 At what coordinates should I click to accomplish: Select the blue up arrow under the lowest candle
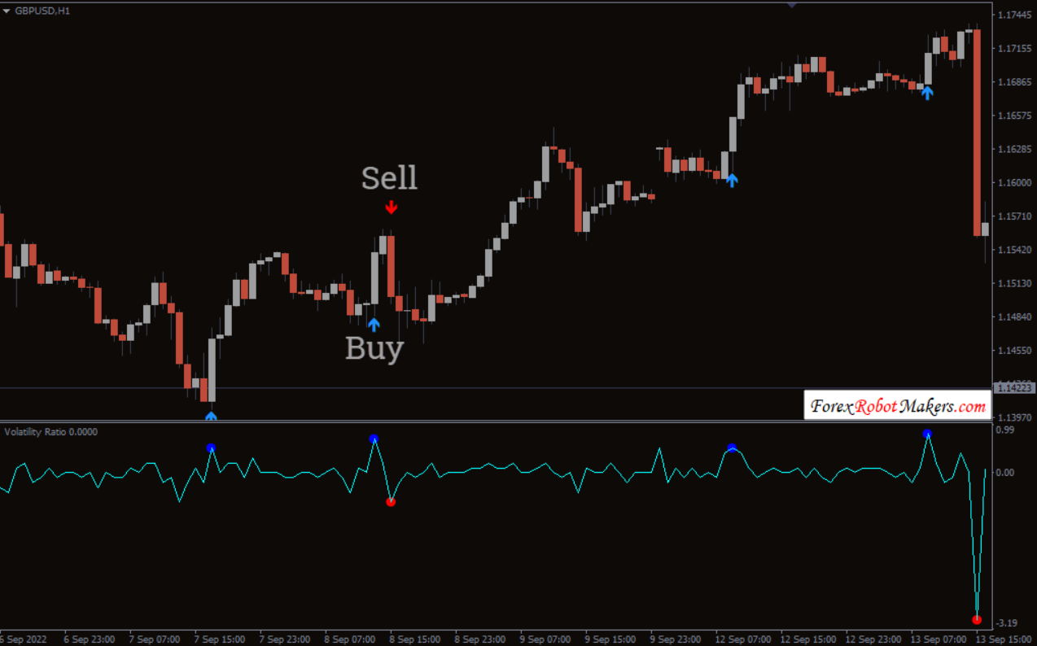(211, 416)
